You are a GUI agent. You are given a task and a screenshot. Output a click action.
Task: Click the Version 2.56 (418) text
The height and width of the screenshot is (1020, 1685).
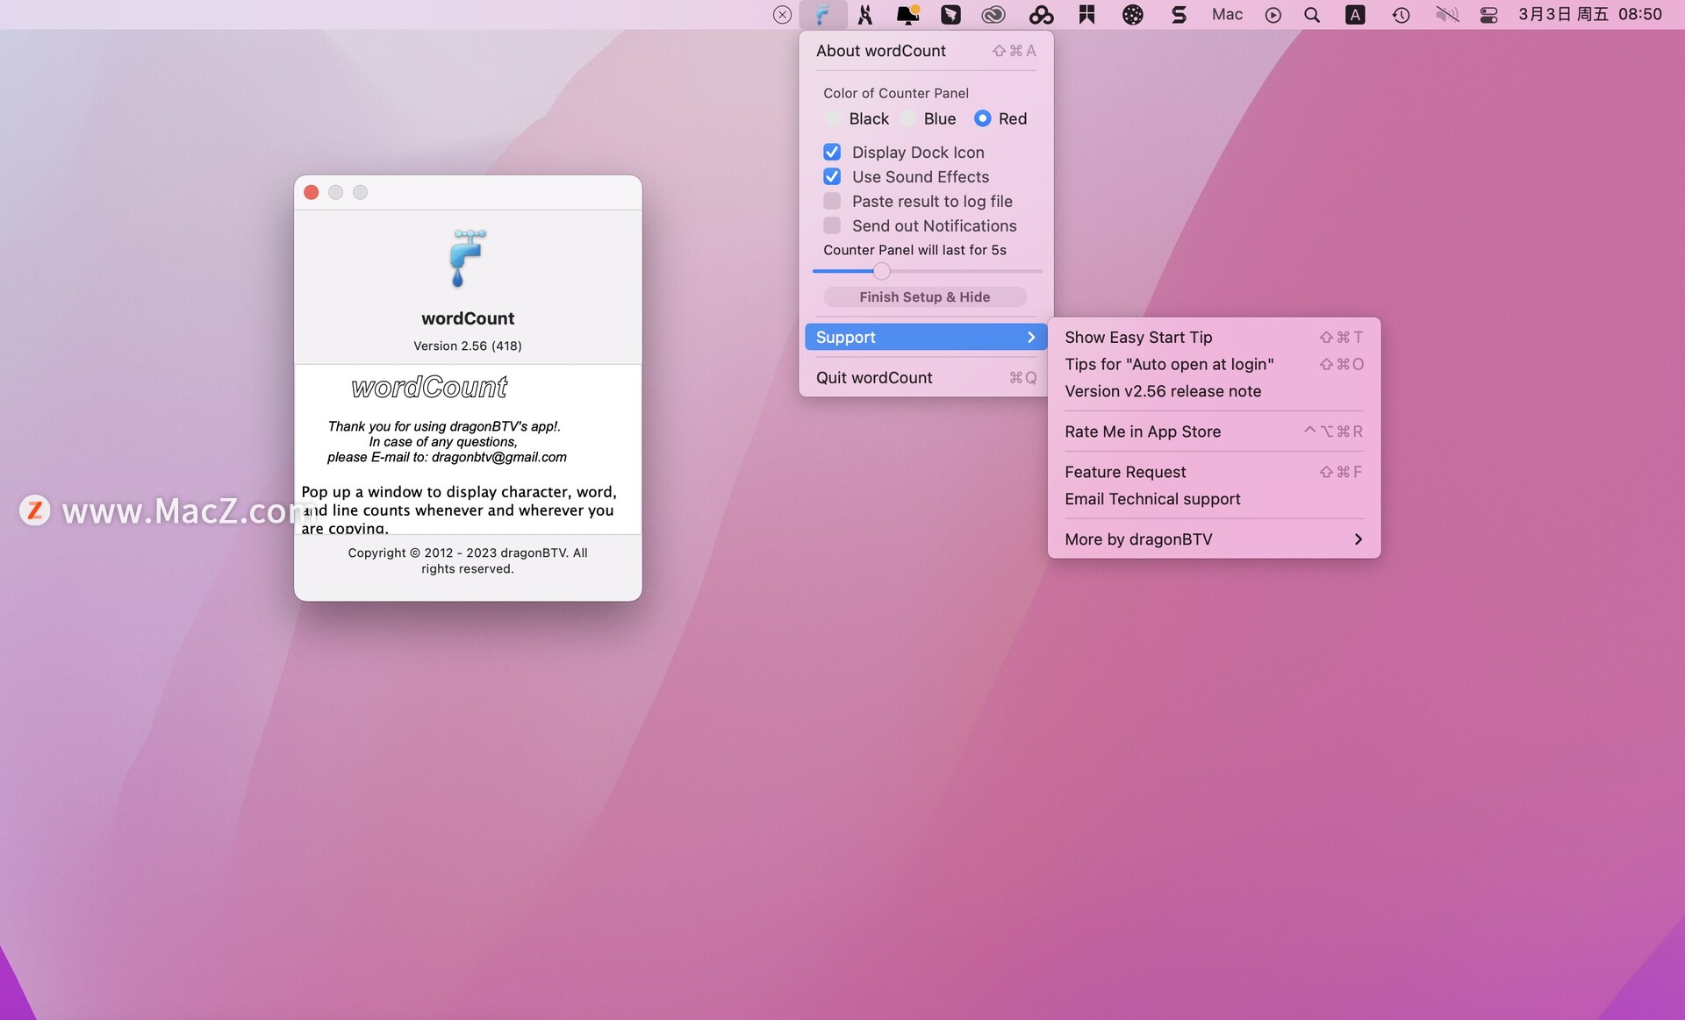tap(468, 346)
